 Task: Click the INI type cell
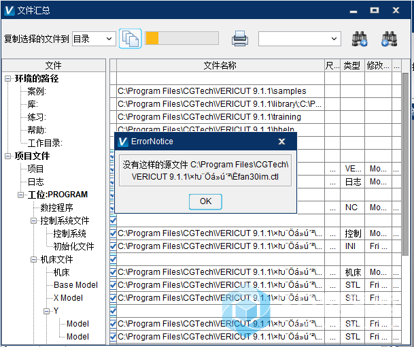tap(353, 246)
